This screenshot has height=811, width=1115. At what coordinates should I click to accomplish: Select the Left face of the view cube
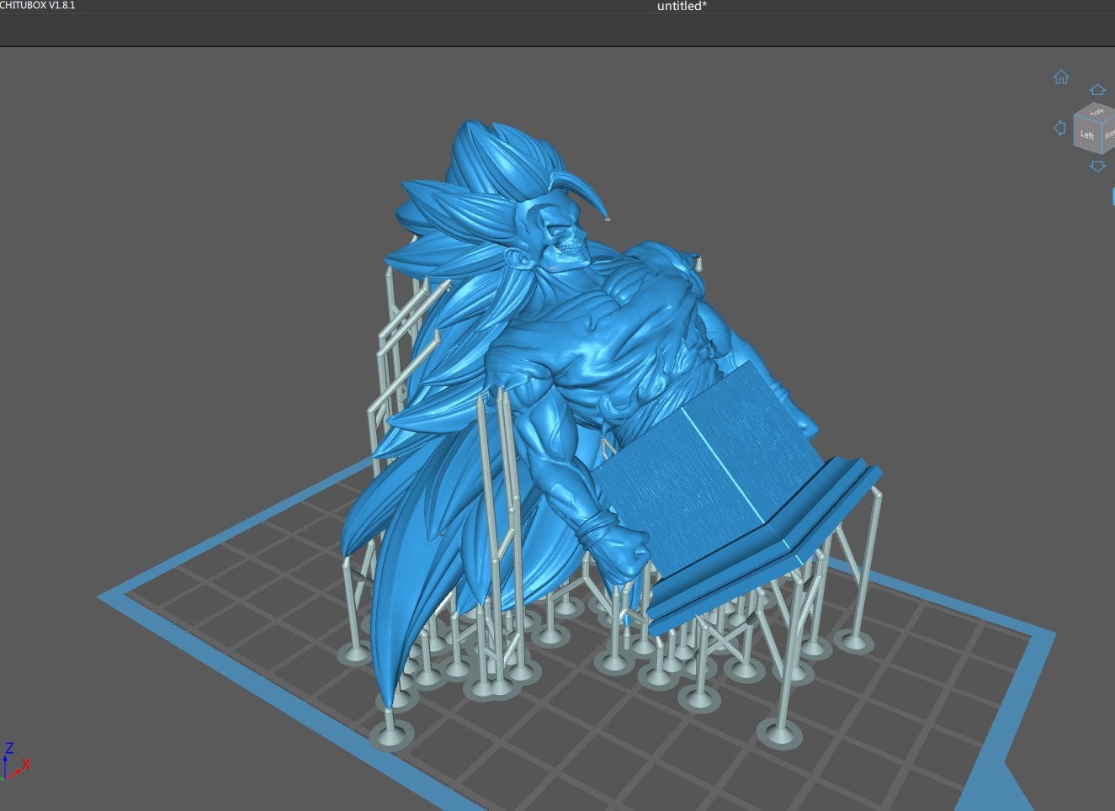[x=1087, y=135]
